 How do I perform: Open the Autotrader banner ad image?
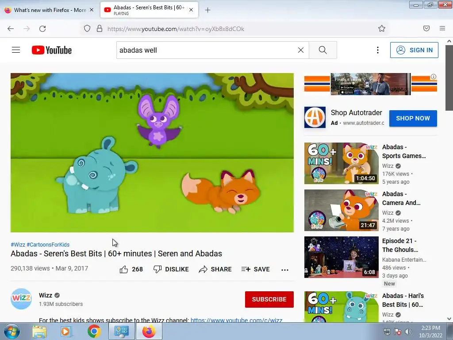click(370, 84)
